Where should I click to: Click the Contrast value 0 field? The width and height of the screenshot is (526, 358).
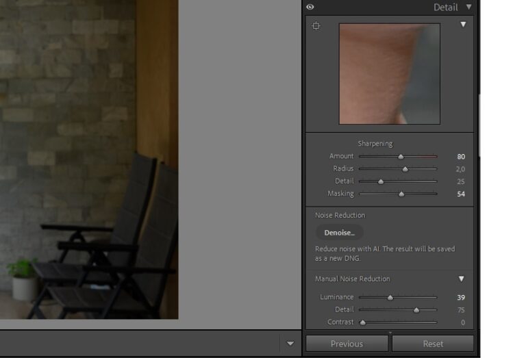(x=462, y=322)
